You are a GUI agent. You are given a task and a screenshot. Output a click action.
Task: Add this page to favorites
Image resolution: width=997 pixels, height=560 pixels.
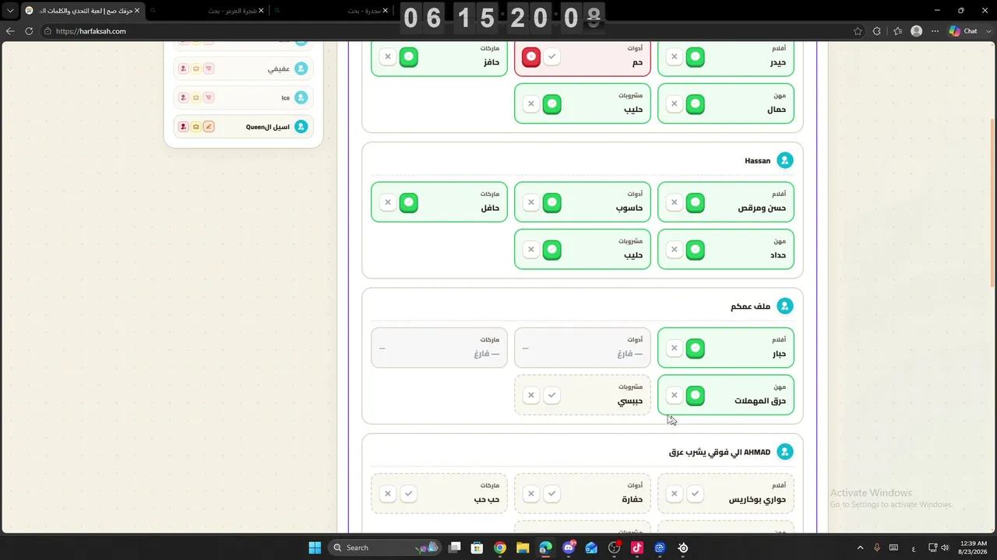click(x=858, y=31)
